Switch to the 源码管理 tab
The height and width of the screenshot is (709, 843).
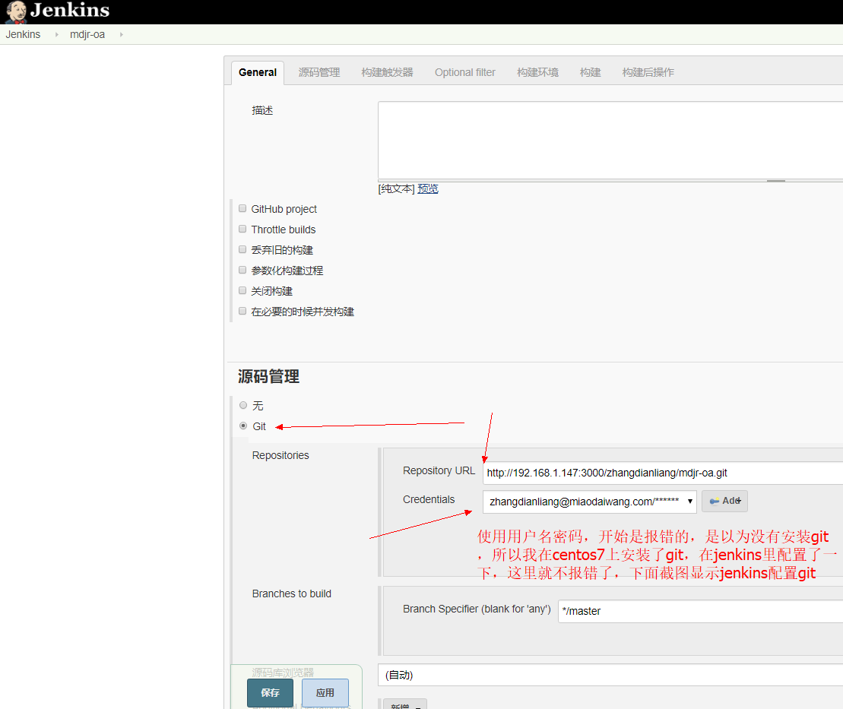coord(319,72)
